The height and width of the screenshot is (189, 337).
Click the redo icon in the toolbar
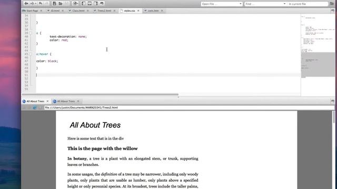[47, 4]
